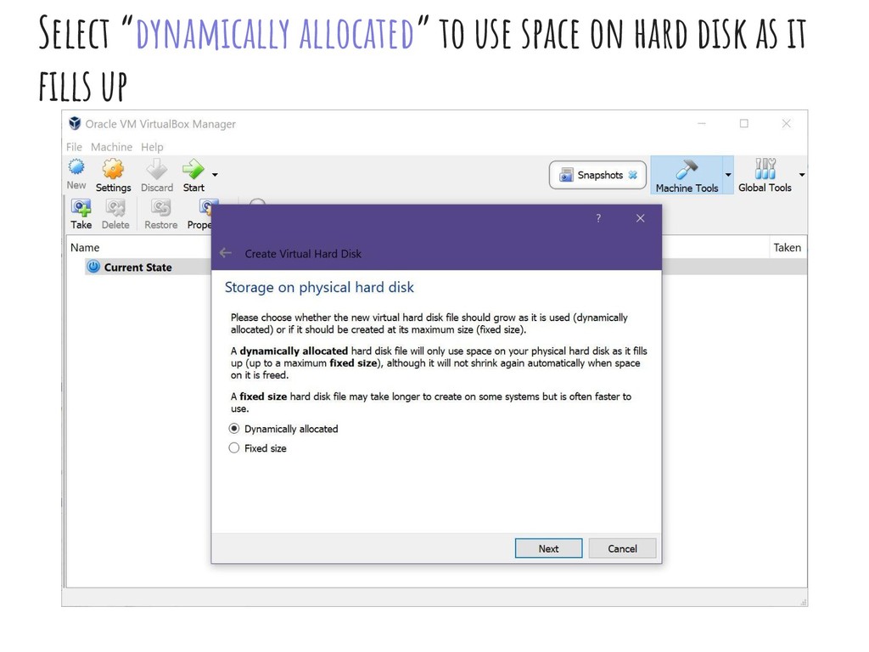Open Global Tools icon

point(765,169)
